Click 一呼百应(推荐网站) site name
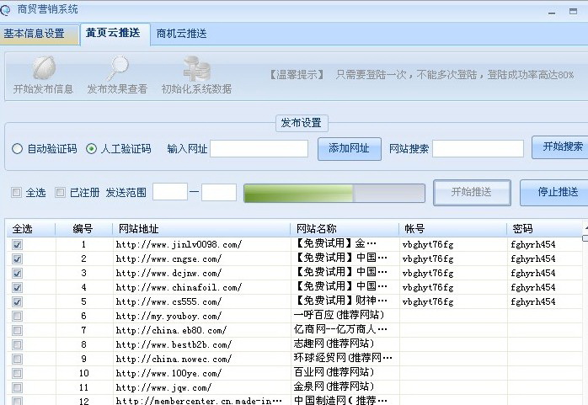 pyautogui.click(x=339, y=315)
